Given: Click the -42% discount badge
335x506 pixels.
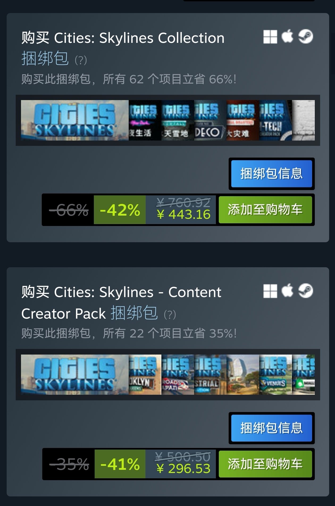Looking at the screenshot, I should pyautogui.click(x=120, y=210).
